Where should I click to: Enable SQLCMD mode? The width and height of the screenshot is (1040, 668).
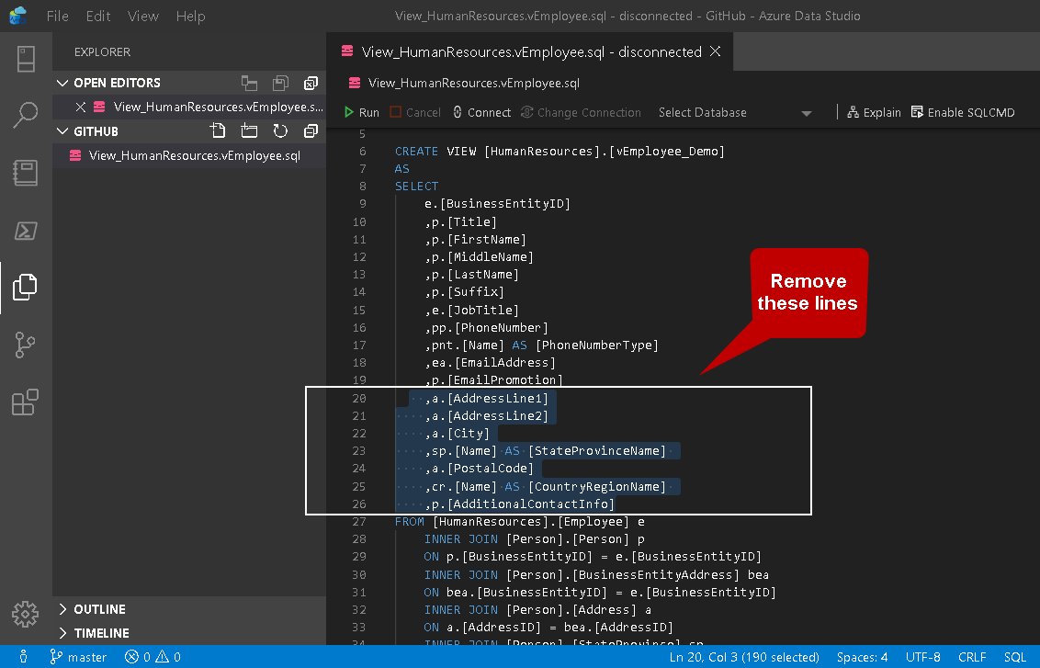pos(962,112)
